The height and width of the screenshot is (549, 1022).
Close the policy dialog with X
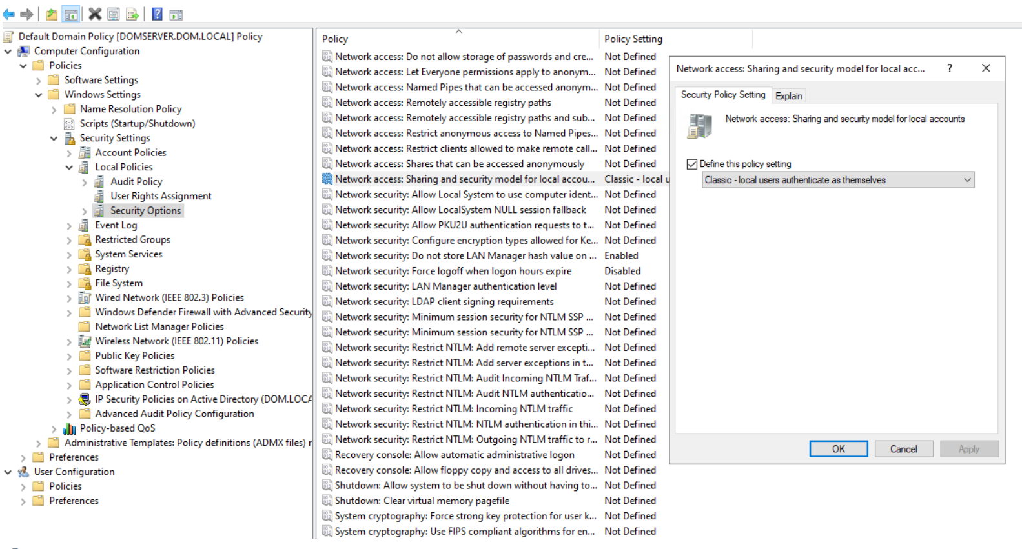click(x=986, y=68)
